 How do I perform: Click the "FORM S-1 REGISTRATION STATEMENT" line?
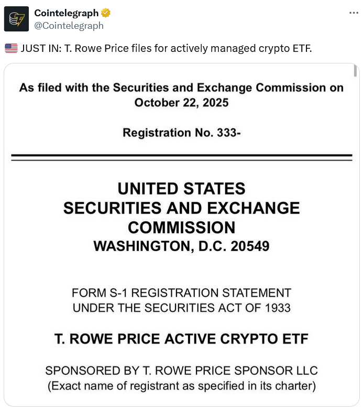point(181,293)
